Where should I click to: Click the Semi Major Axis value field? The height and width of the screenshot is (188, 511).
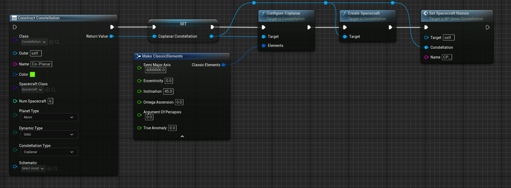(x=155, y=70)
